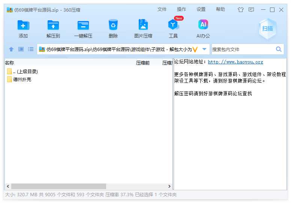Image resolution: width=291 pixels, height=203 pixels.
Task: Click the comment line 解压密码请到好游棋牌源码论坛查找
Action: click(x=213, y=93)
